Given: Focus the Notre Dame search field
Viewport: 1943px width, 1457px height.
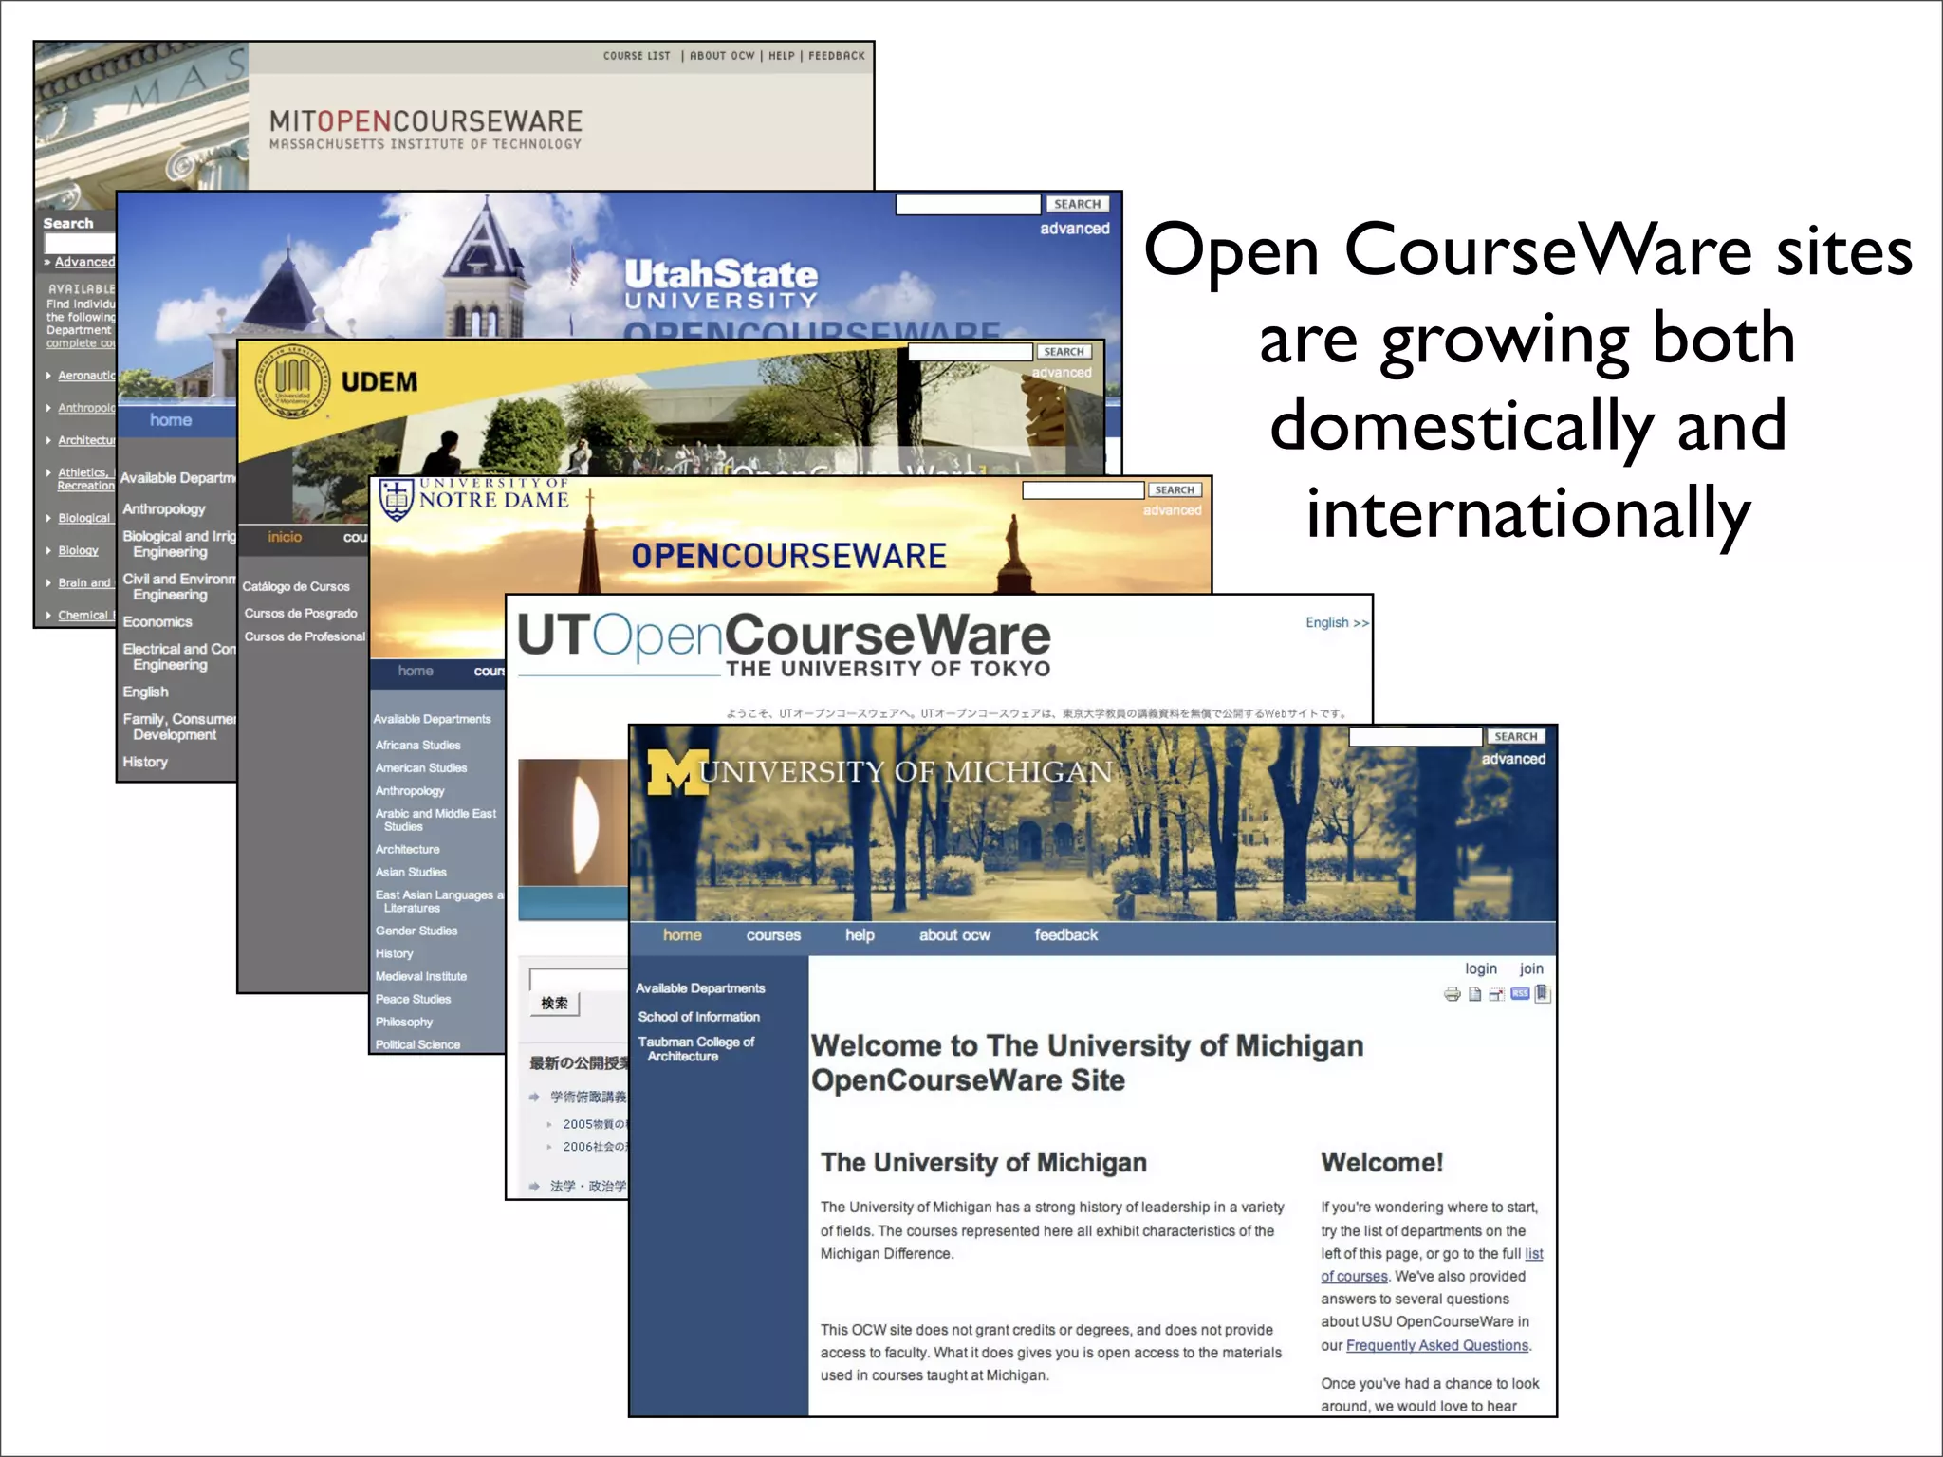Looking at the screenshot, I should (x=1083, y=490).
